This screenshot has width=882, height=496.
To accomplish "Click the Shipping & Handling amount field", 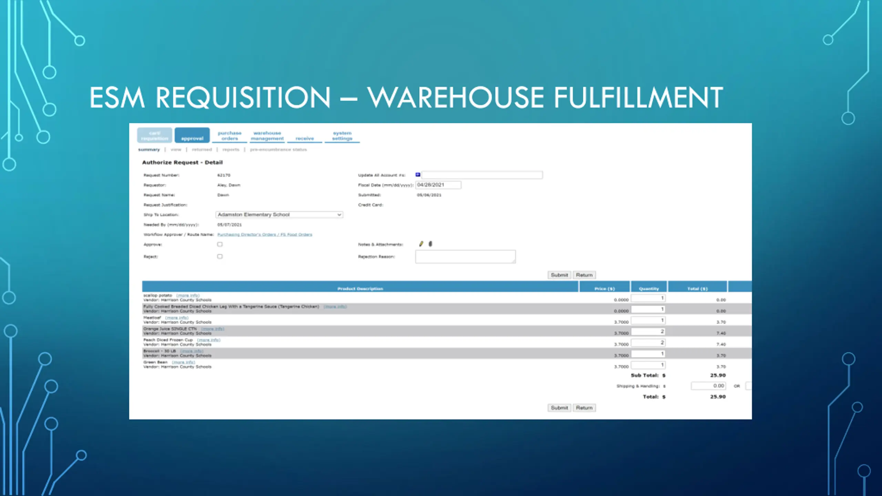I will [x=708, y=386].
